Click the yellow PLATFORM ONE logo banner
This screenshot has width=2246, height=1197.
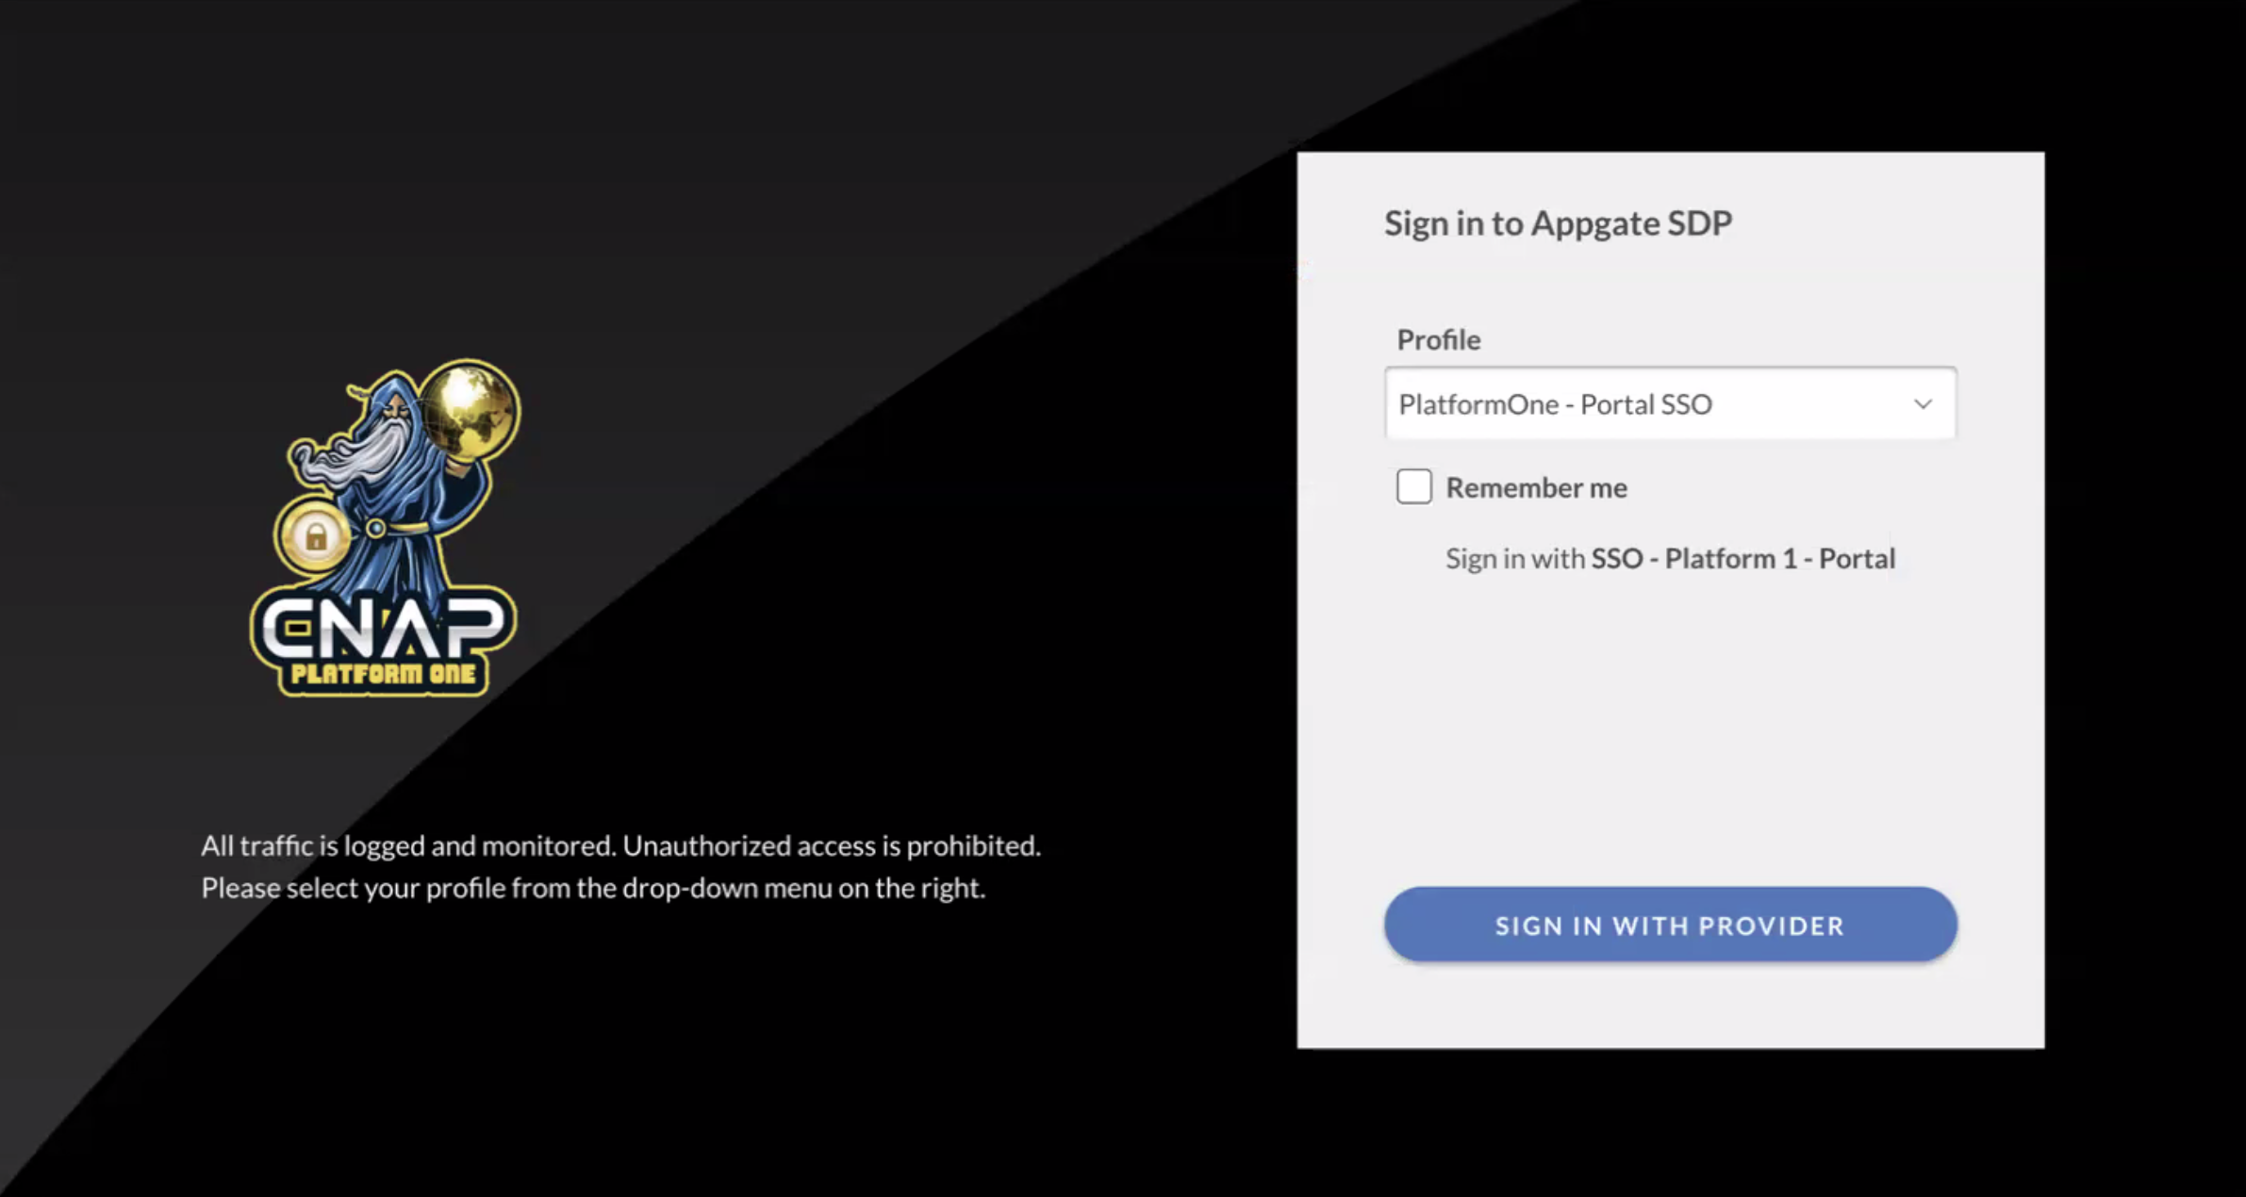382,674
